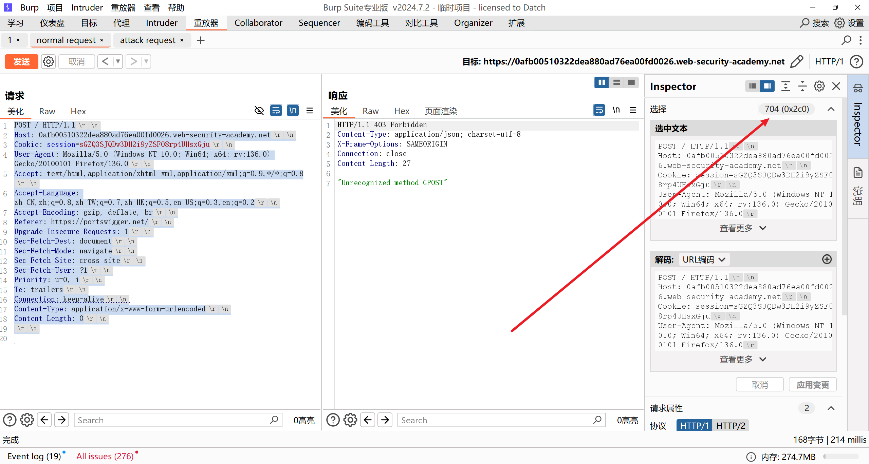Image resolution: width=869 pixels, height=464 pixels.
Task: Toggle non-printable \n display in response
Action: 616,110
